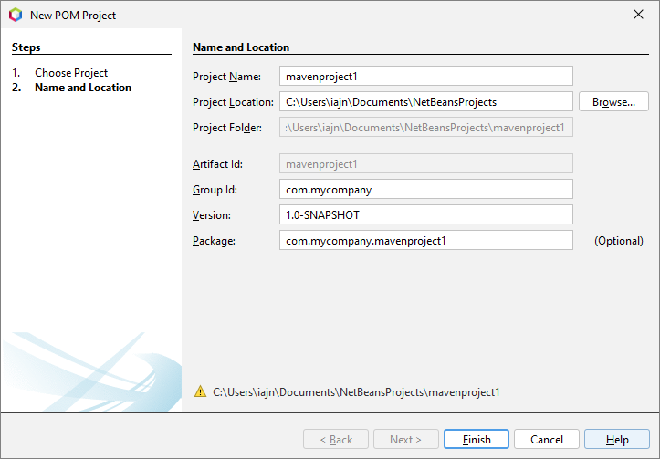Select step 2 Name and Location
Image resolution: width=660 pixels, height=459 pixels.
point(83,88)
